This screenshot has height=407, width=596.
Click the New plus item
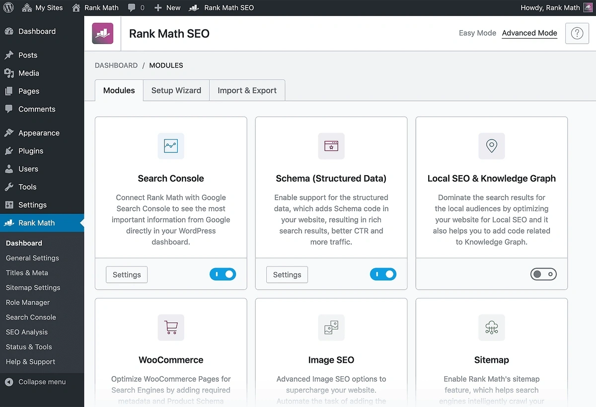[167, 7]
